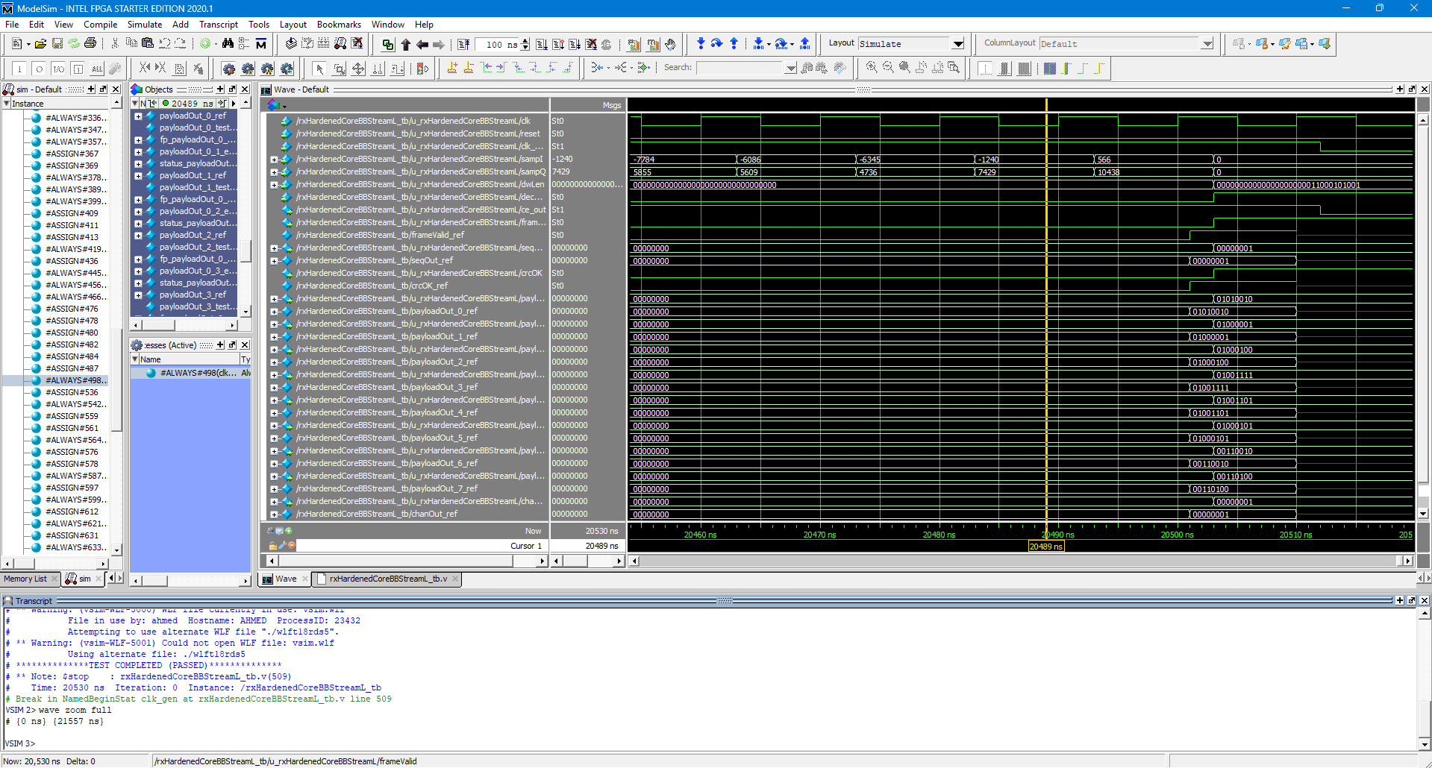Click the Restart simulation icon
Viewport: 1432px width, 768px height.
pyautogui.click(x=463, y=44)
